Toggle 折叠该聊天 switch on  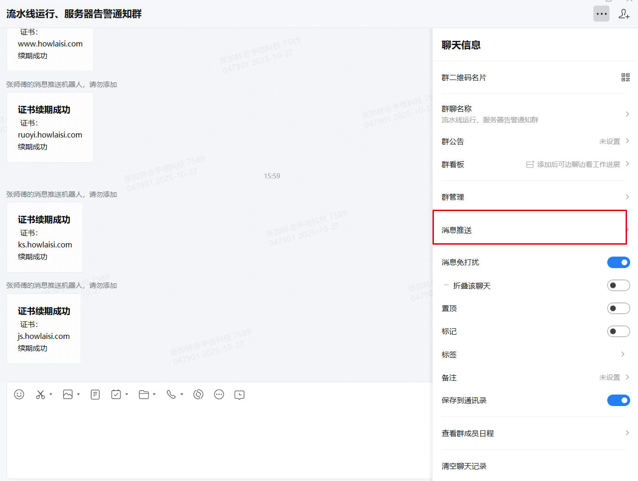click(x=618, y=286)
